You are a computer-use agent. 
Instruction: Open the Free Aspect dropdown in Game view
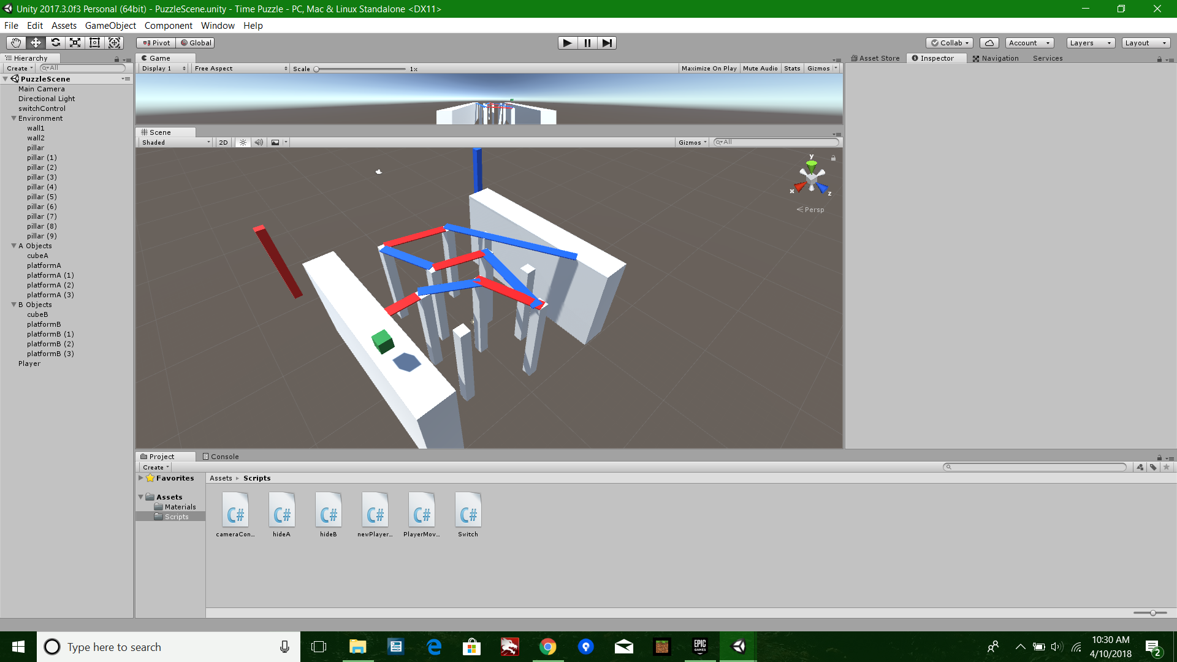click(x=240, y=68)
